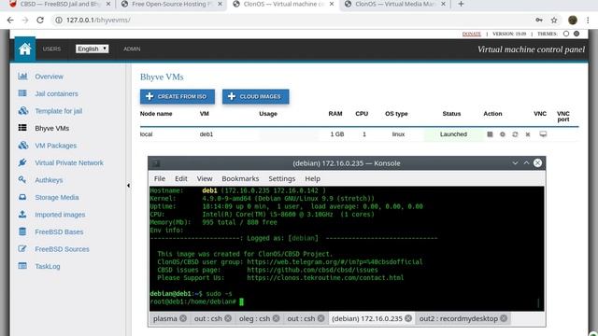The width and height of the screenshot is (598, 336).
Task: Click the CREATE FROM ISO button
Action: 178,96
